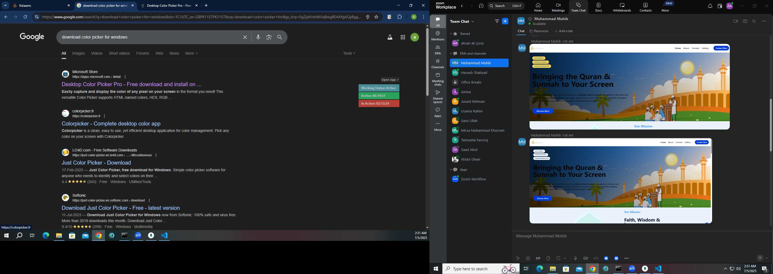This screenshot has height=274, width=773.
Task: Open Zoom Contacts
Action: tap(646, 7)
